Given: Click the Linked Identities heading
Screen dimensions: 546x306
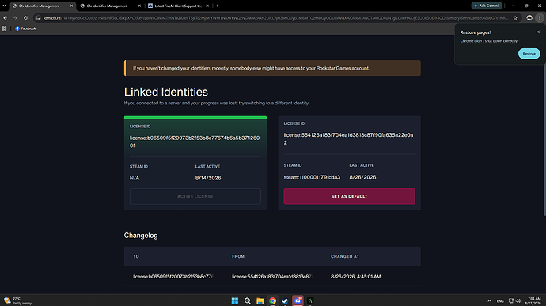Looking at the screenshot, I should [165, 92].
